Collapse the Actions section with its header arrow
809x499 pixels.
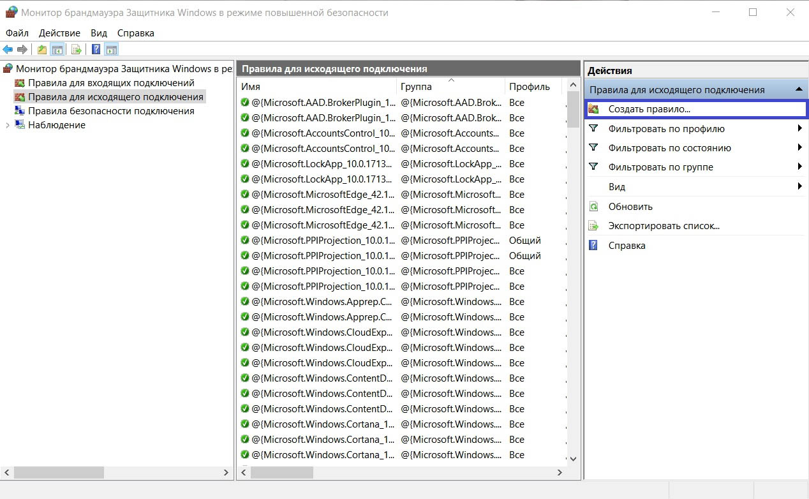[798, 90]
